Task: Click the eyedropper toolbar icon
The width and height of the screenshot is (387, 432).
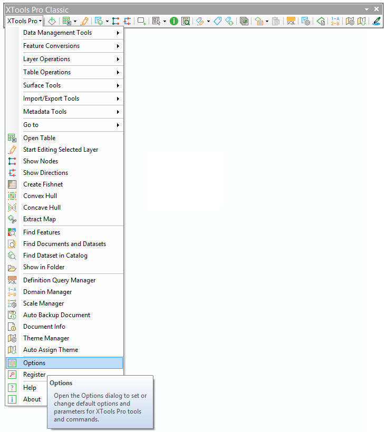Action: 376,21
